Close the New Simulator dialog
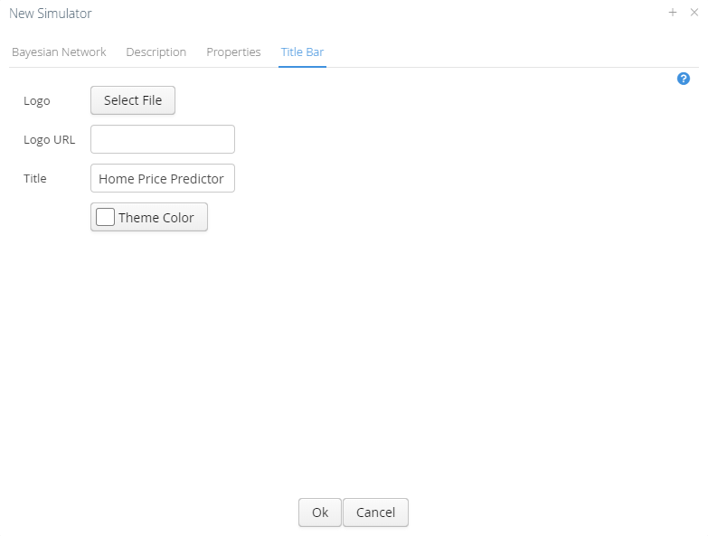 click(694, 13)
